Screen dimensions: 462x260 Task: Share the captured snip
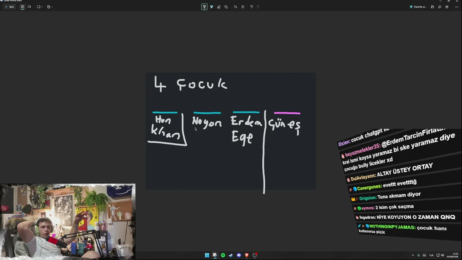point(447,7)
